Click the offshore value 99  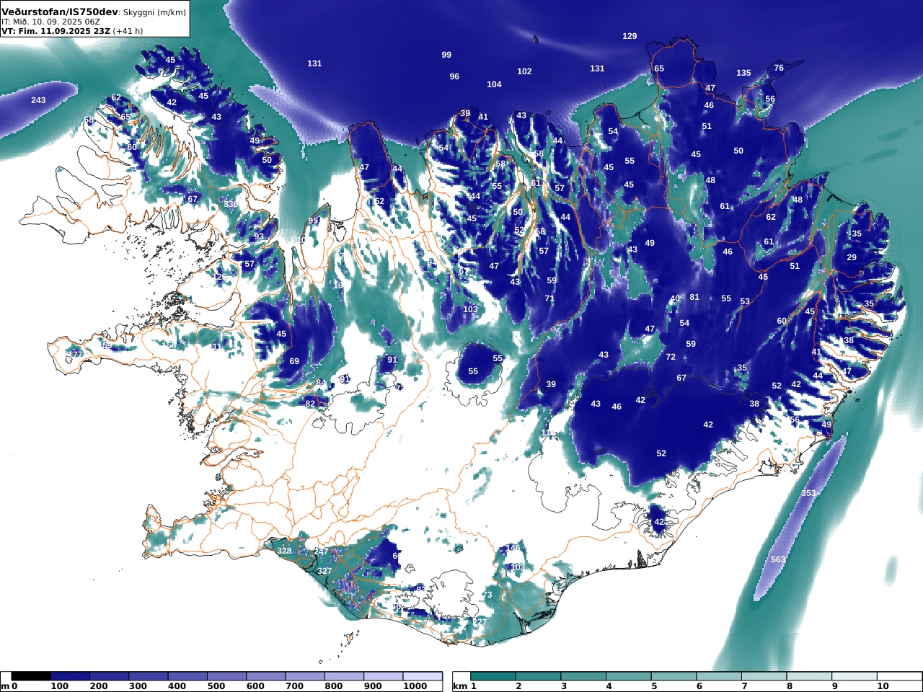point(446,55)
